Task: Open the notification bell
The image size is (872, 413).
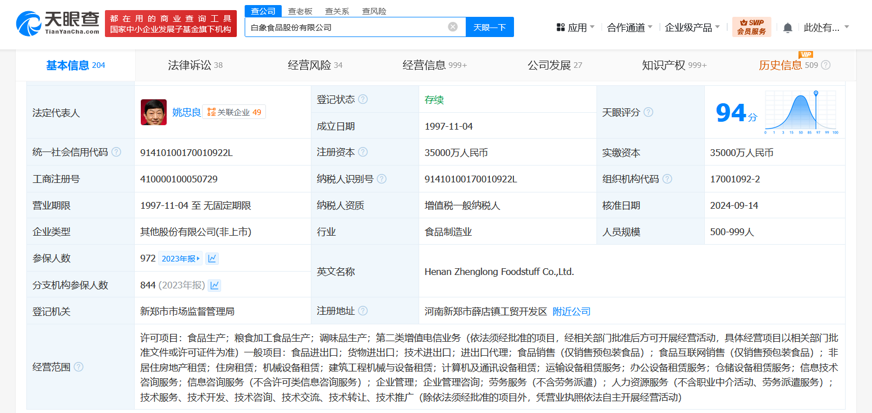Action: pyautogui.click(x=788, y=27)
